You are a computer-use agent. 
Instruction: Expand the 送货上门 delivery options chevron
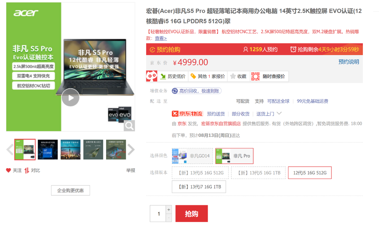coord(279,113)
